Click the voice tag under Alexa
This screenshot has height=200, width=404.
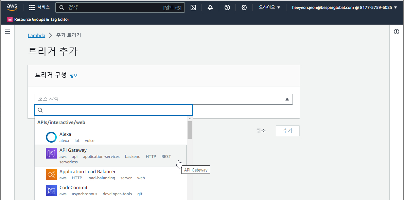pyautogui.click(x=90, y=141)
